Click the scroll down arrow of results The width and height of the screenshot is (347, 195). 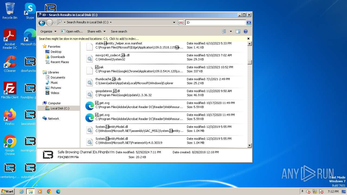[250, 145]
